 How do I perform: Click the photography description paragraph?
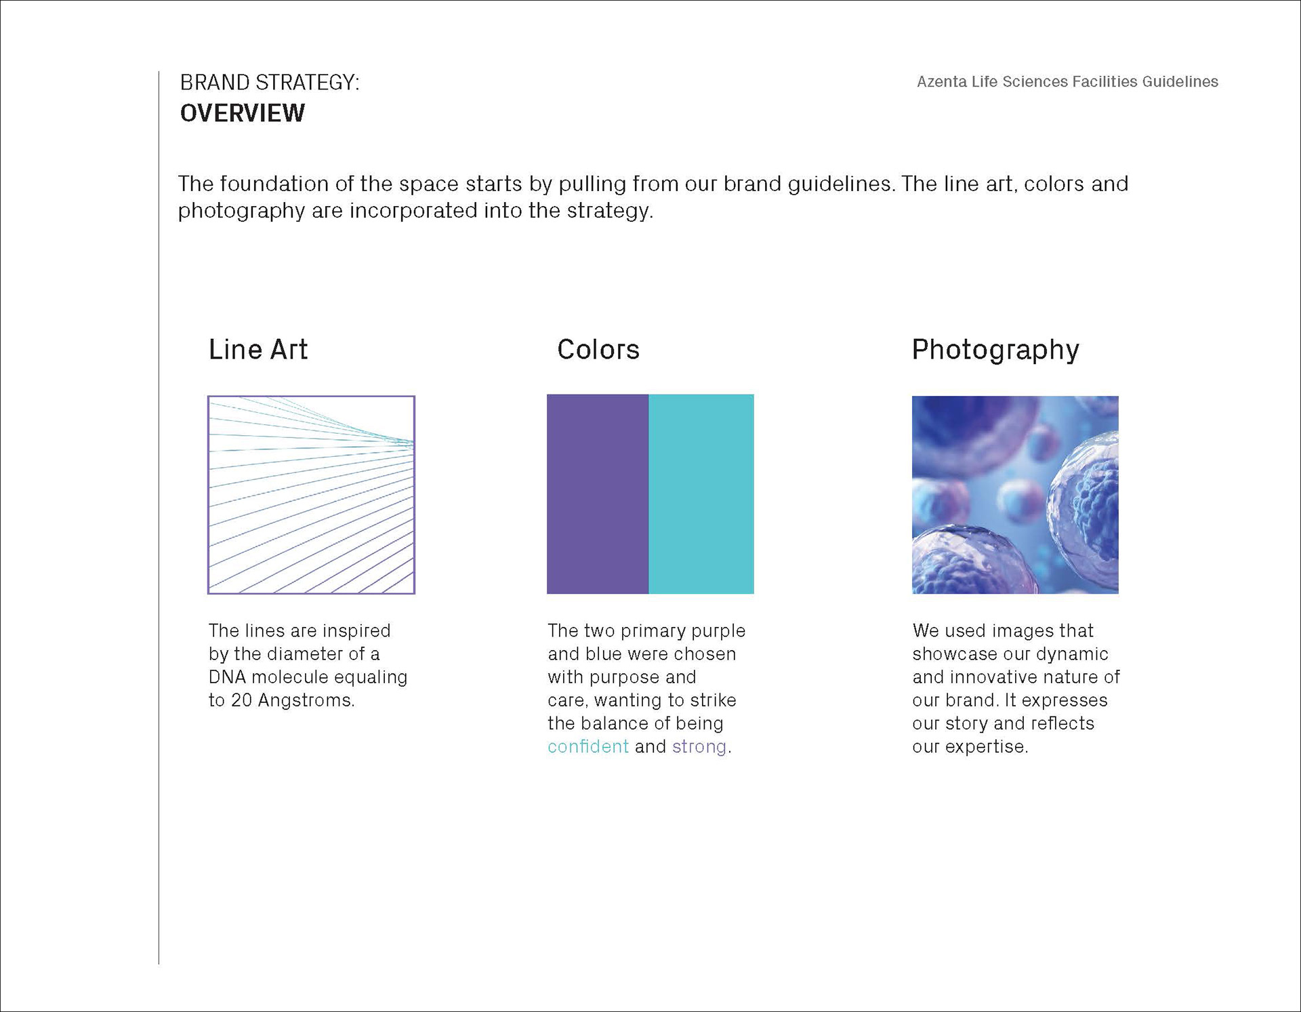click(x=1016, y=689)
